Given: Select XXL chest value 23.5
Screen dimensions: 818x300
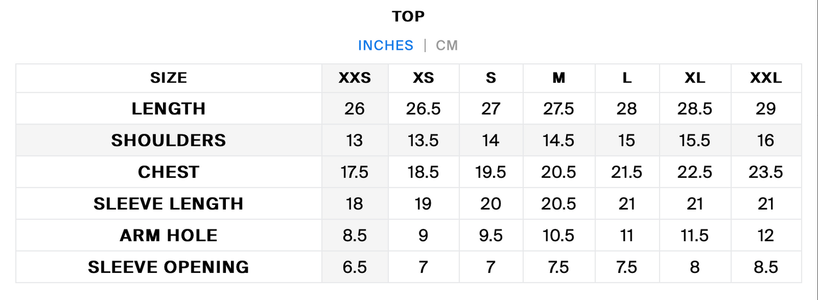Looking at the screenshot, I should click(x=766, y=172).
